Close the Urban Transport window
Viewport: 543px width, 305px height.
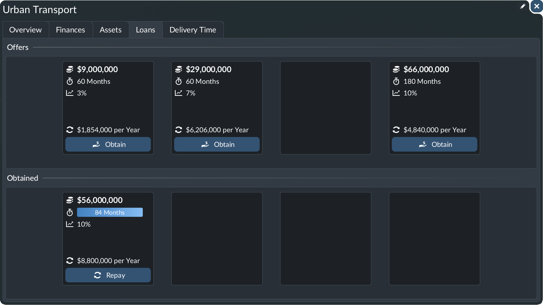pos(537,6)
